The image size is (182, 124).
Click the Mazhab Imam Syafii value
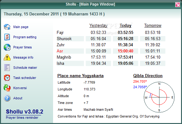pos(98,110)
